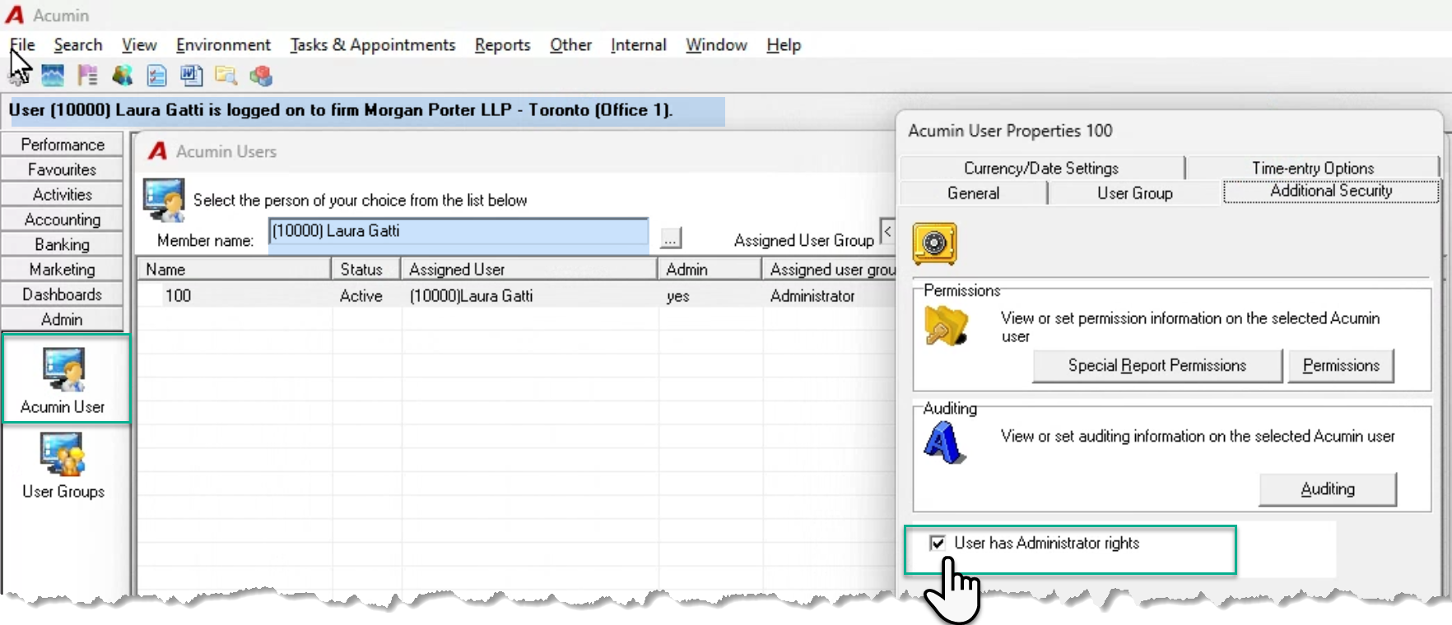Click the folder search toolbar icon
Screen dimensions: 1452x625
click(x=226, y=76)
